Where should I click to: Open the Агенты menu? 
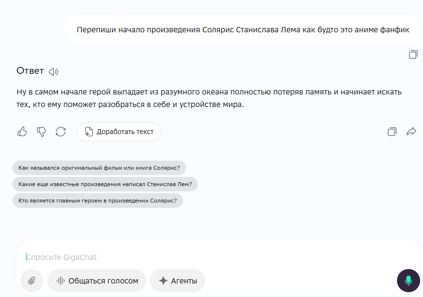[x=177, y=281]
